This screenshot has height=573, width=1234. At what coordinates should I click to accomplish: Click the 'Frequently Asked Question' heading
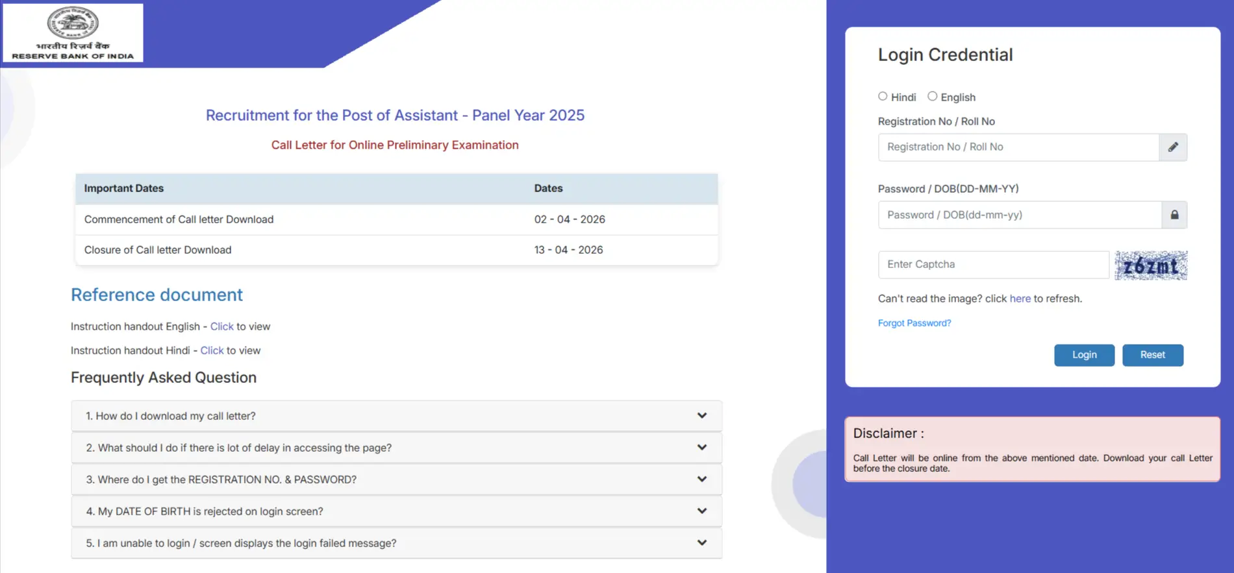point(164,378)
